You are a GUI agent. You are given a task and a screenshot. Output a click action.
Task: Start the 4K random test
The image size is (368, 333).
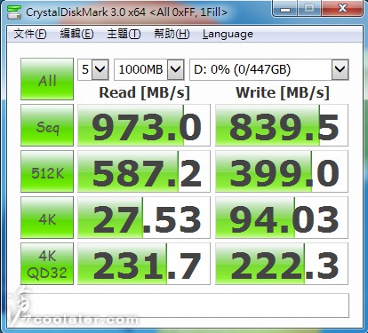(x=47, y=218)
